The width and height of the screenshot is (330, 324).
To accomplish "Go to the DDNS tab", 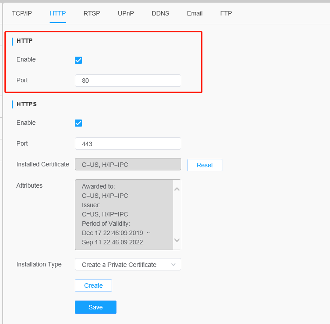I will pyautogui.click(x=160, y=13).
